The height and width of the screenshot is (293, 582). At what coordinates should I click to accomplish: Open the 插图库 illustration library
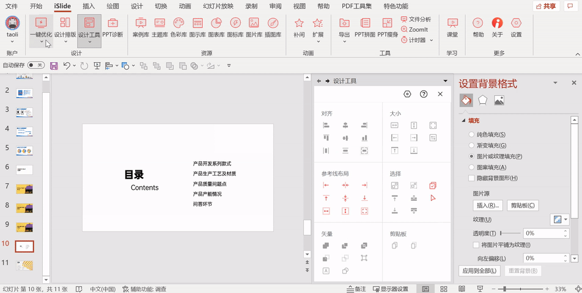click(x=273, y=27)
